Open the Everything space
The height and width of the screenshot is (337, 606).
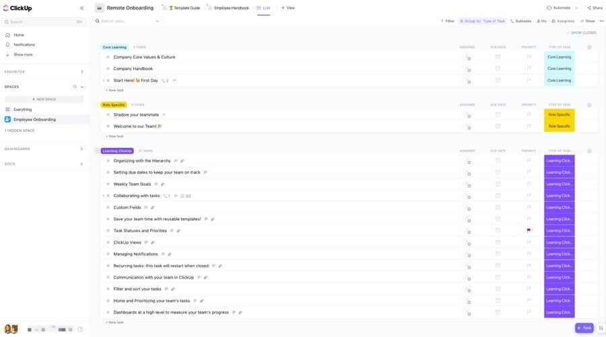point(22,110)
